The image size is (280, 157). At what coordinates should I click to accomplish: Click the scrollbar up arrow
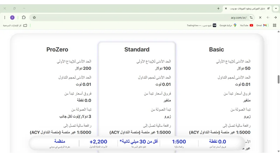(278, 32)
